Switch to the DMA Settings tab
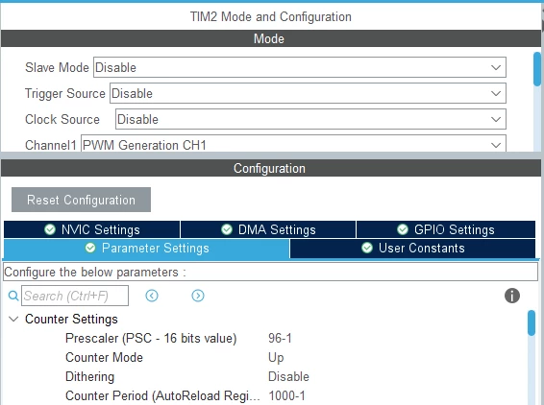The image size is (544, 405). 268,229
